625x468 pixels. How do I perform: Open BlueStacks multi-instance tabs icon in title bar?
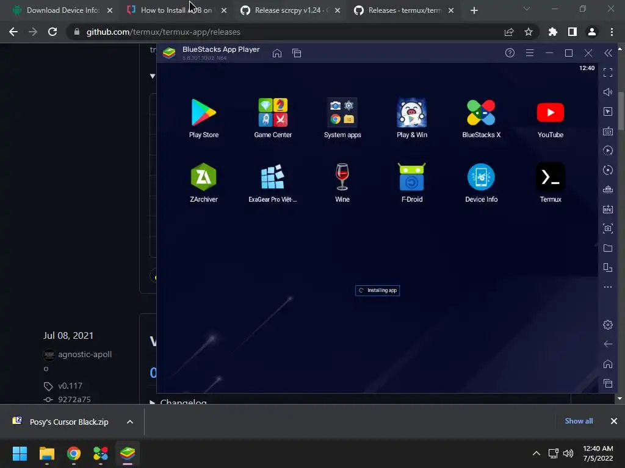(x=297, y=53)
